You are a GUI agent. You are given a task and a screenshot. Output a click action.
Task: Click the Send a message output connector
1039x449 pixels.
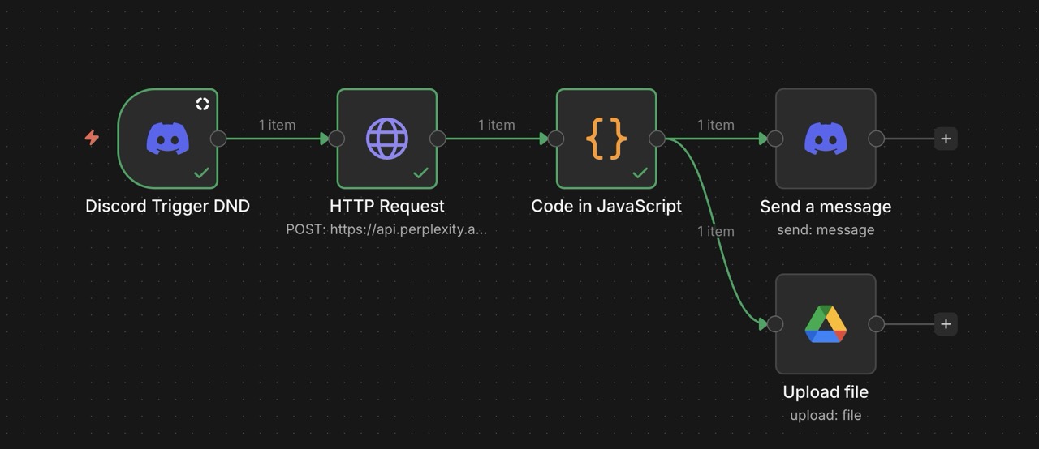(876, 139)
